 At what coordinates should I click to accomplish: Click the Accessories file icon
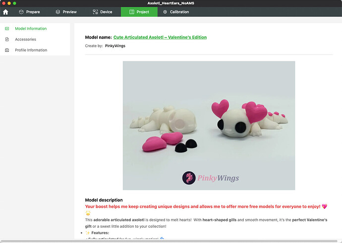7,40
